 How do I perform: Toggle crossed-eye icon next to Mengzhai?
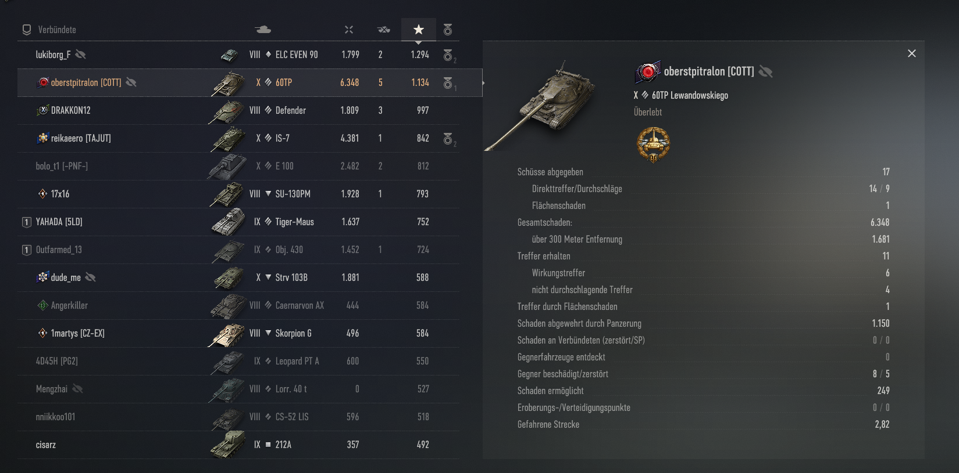point(77,389)
